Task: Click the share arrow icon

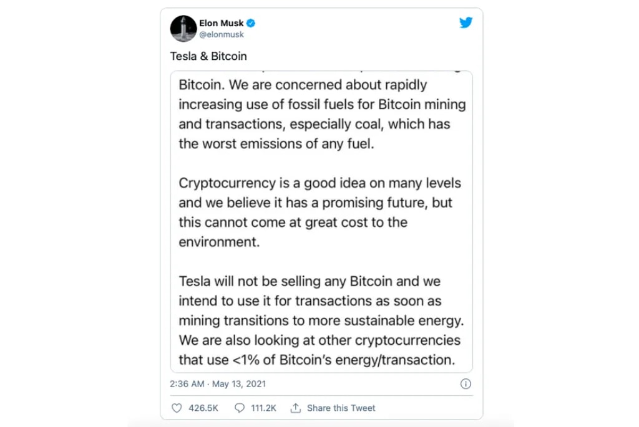Action: pyautogui.click(x=296, y=408)
